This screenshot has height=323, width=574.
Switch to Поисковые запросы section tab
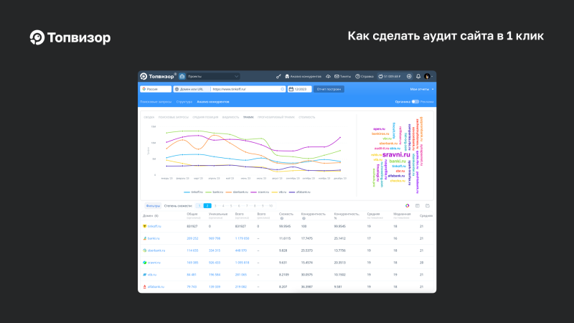pos(156,101)
